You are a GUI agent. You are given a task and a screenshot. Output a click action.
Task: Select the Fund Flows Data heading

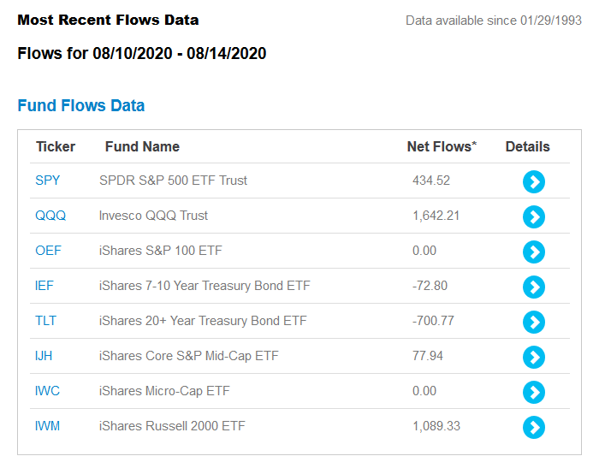click(81, 105)
